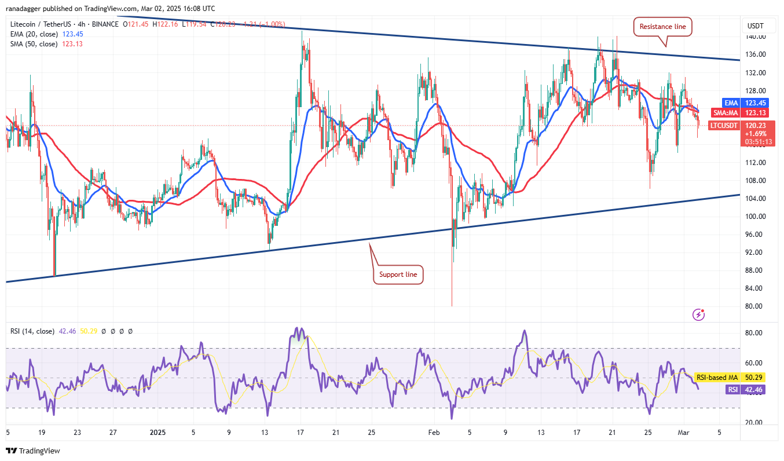Viewport: 784px width, 461px height.
Task: Open the USDT currency selector
Action: (x=759, y=25)
